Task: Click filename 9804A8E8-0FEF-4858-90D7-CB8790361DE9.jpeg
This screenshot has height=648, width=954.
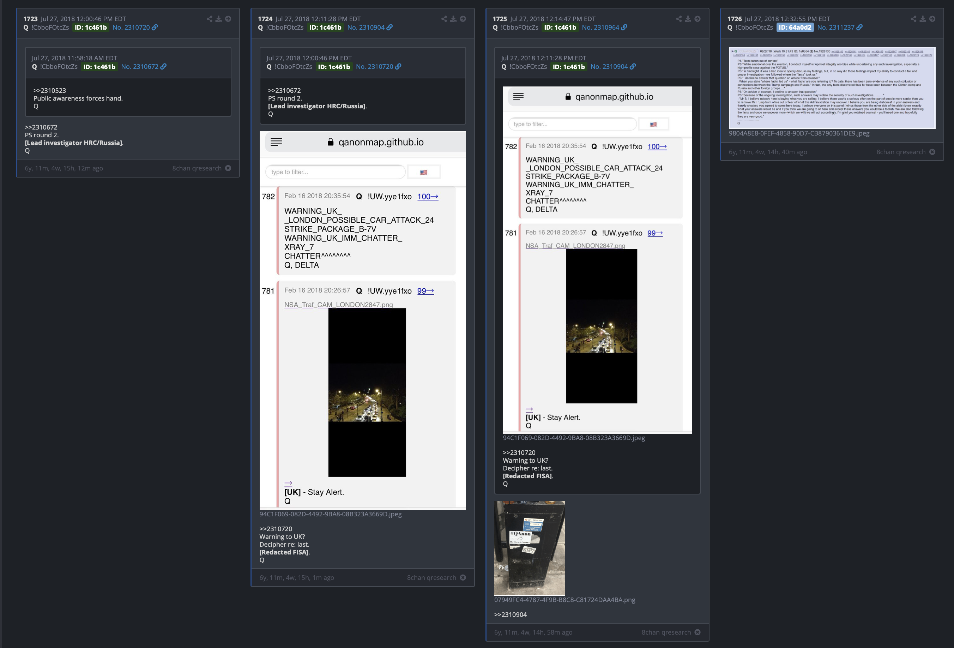Action: [799, 133]
